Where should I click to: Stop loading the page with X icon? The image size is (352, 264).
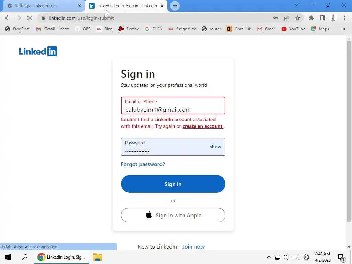coord(30,18)
